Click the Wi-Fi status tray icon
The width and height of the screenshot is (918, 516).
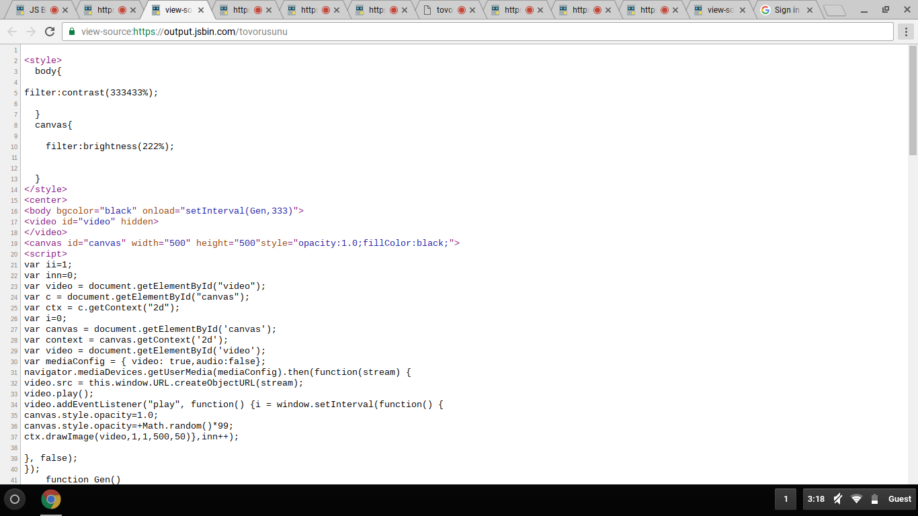pos(856,499)
